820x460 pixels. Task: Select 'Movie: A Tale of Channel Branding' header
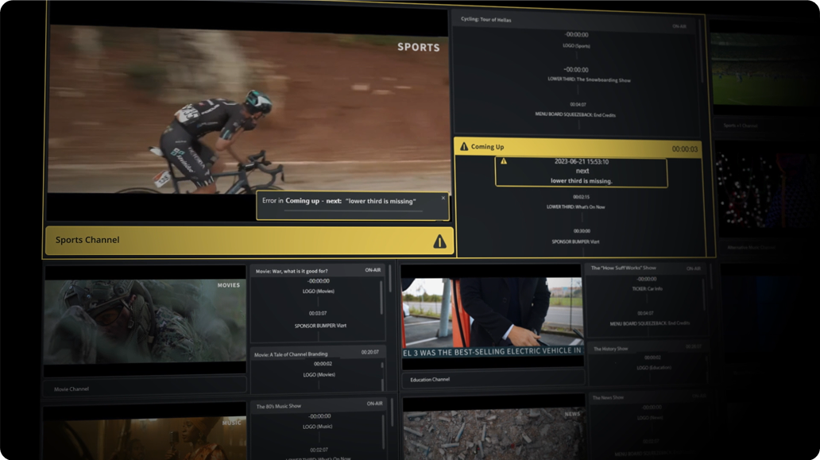[318, 354]
